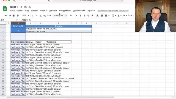Image resolution: width=176 pixels, height=99 pixels.
Task: Expand merge cells options arrow
Action: [x=109, y=16]
